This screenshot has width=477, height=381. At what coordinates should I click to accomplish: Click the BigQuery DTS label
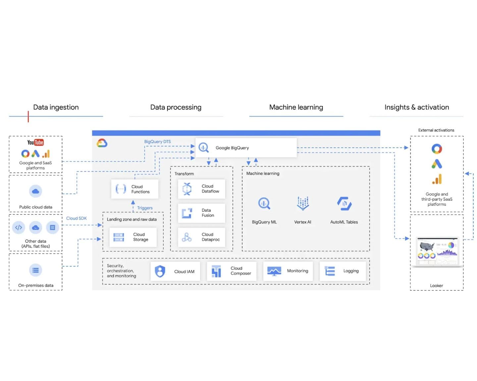157,142
